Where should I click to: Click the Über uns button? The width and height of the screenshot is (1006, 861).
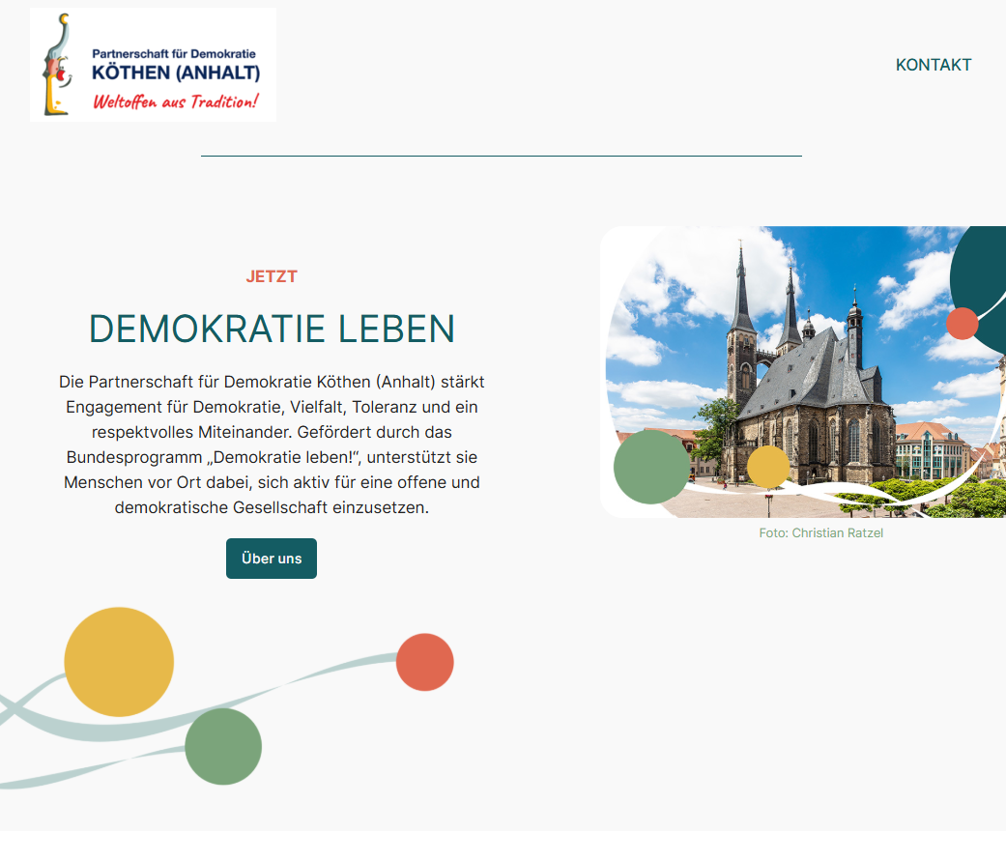pyautogui.click(x=272, y=559)
